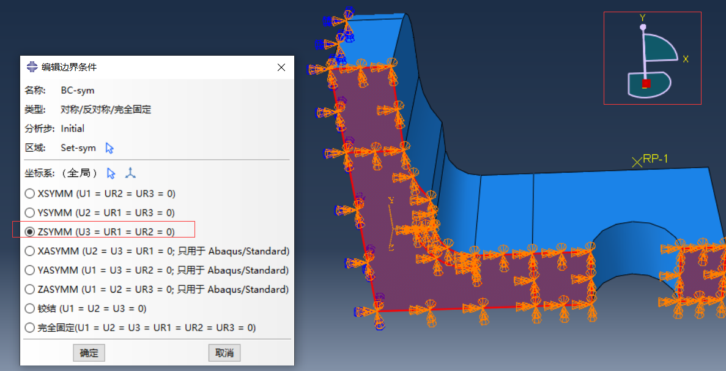Click the Y axis tip of view triad
This screenshot has width=726, height=371.
click(x=642, y=28)
